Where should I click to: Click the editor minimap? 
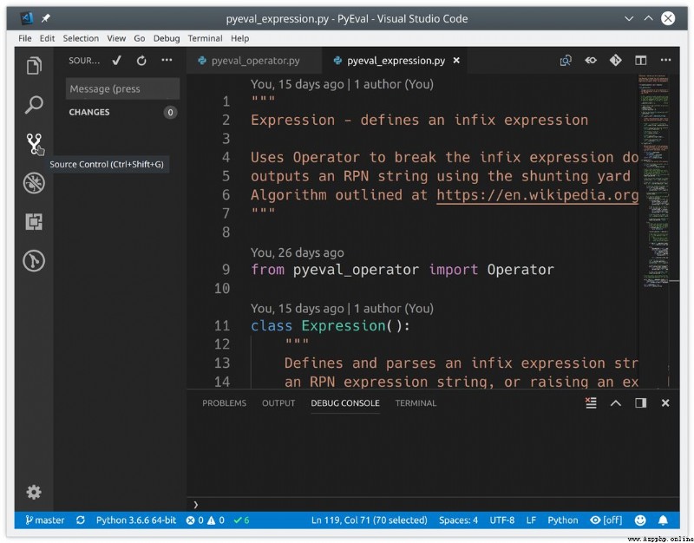(655, 181)
